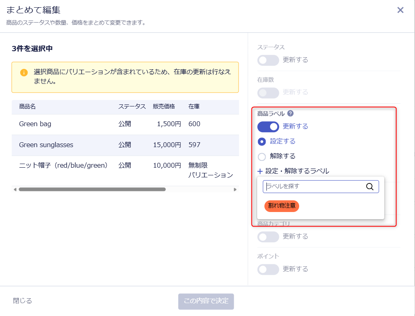Click the ラベルを探す search field
This screenshot has height=316, width=415.
pyautogui.click(x=321, y=187)
